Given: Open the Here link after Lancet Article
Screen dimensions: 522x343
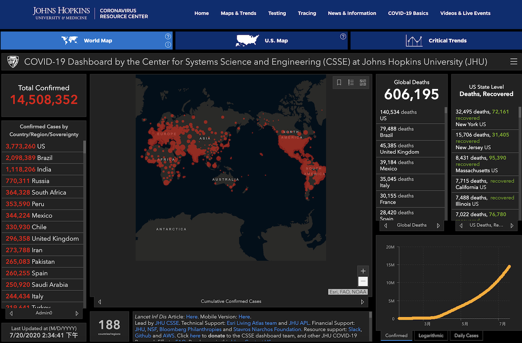Looking at the screenshot, I should point(191,317).
